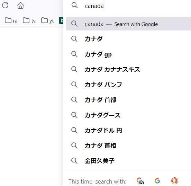The image size is (191, 186).
Task: Click the address bar text 'canada'
Action: click(94, 6)
